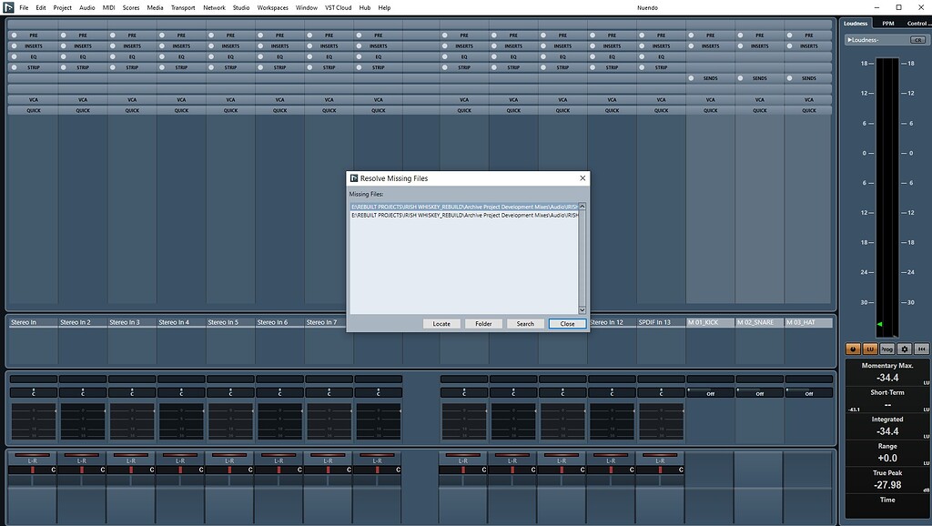
Task: Click the Locate button in Resolve Missing Files
Action: tap(441, 323)
